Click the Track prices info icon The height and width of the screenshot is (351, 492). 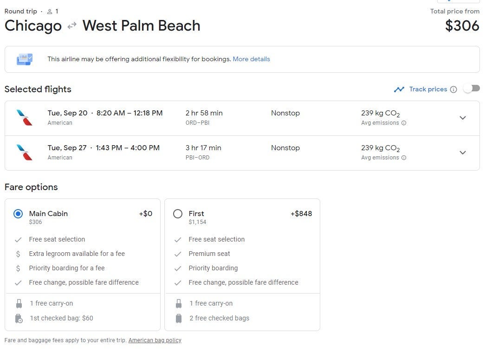point(453,89)
